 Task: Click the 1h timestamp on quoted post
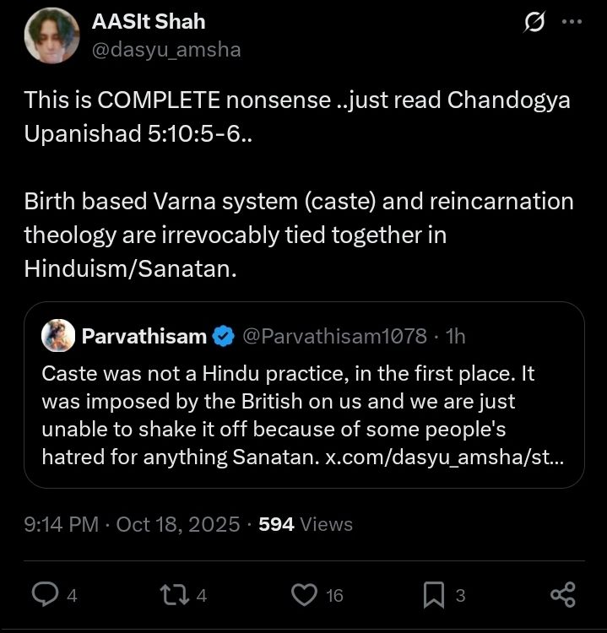click(455, 337)
